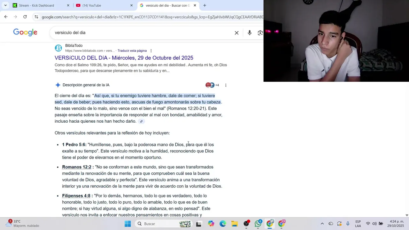
Task: Click the webcam overlay thumbnail
Action: tap(336, 41)
